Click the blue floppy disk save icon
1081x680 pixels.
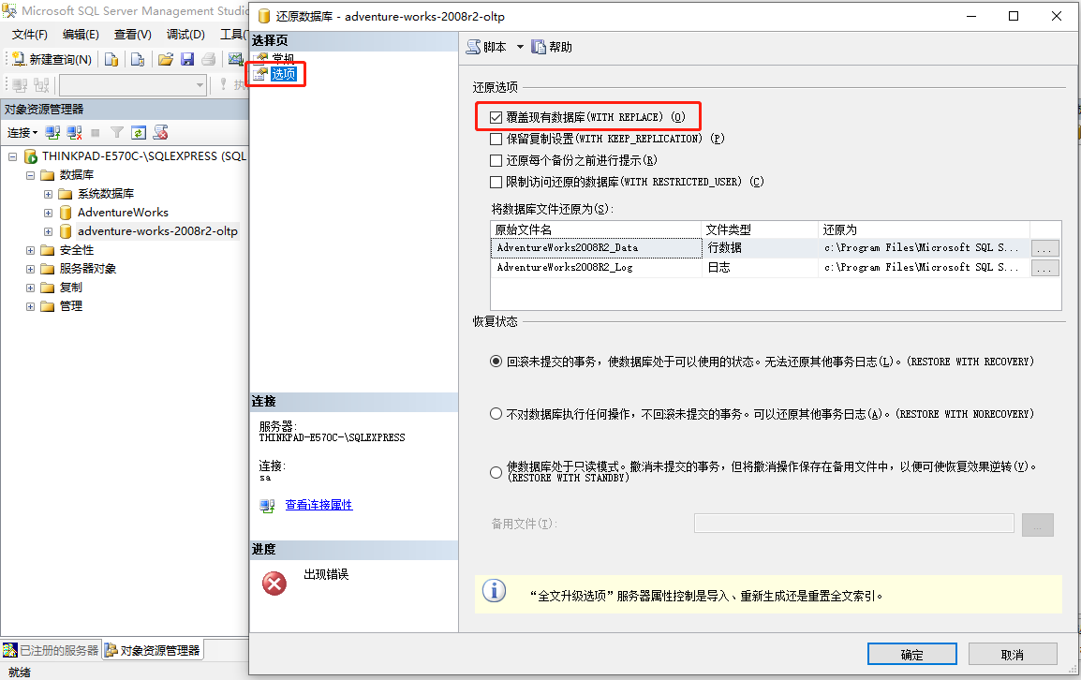(x=187, y=59)
